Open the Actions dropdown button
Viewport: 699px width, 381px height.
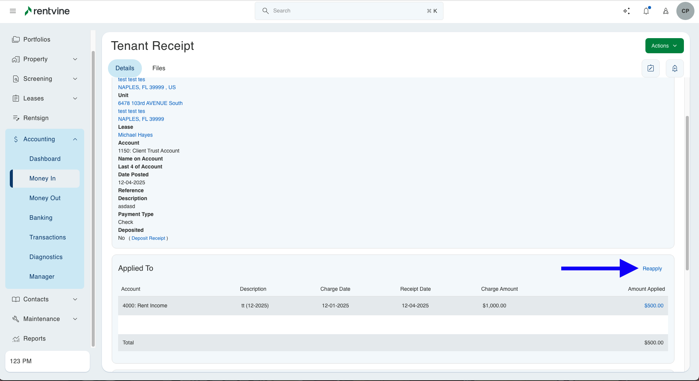coord(664,46)
